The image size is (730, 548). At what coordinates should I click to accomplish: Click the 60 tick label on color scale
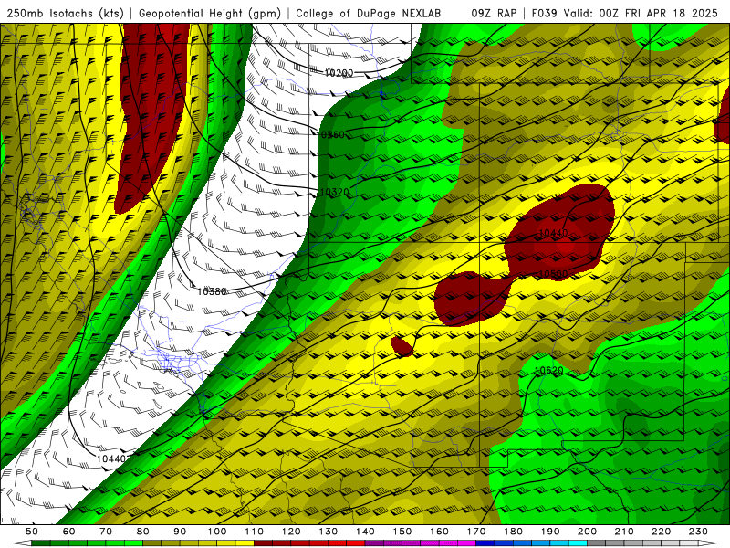pyautogui.click(x=68, y=532)
